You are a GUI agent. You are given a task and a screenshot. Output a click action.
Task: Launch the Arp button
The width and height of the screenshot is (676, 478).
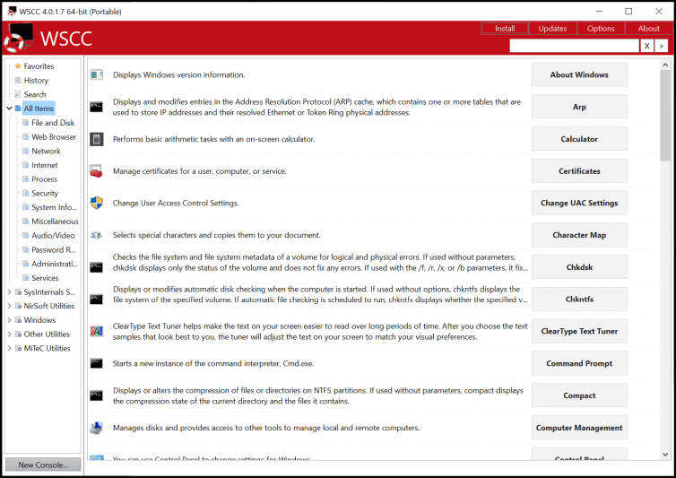point(579,107)
